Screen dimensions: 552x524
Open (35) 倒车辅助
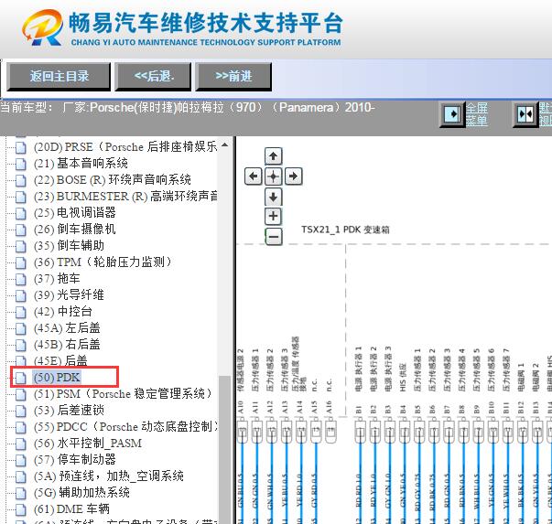[x=69, y=246]
